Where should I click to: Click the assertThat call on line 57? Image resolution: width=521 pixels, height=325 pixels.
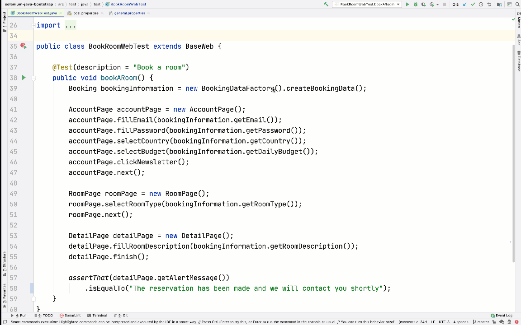(89, 278)
